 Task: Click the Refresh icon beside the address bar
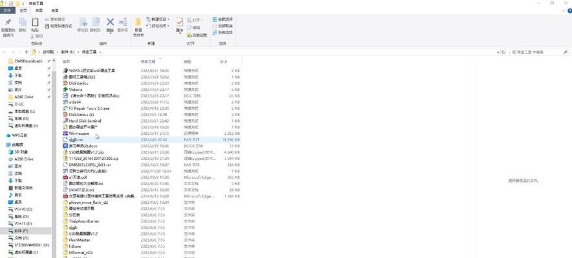503,52
